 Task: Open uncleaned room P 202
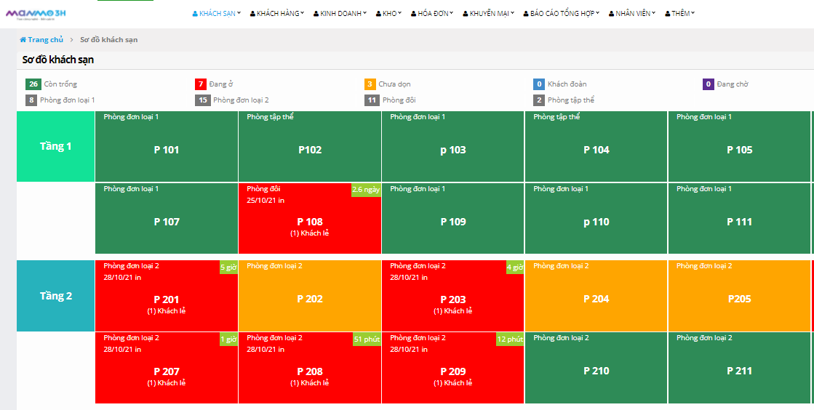tap(310, 299)
